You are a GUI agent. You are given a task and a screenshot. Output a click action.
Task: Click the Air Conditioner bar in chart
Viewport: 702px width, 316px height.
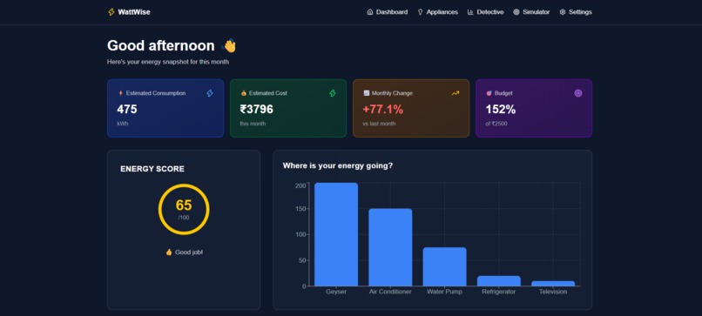390,247
